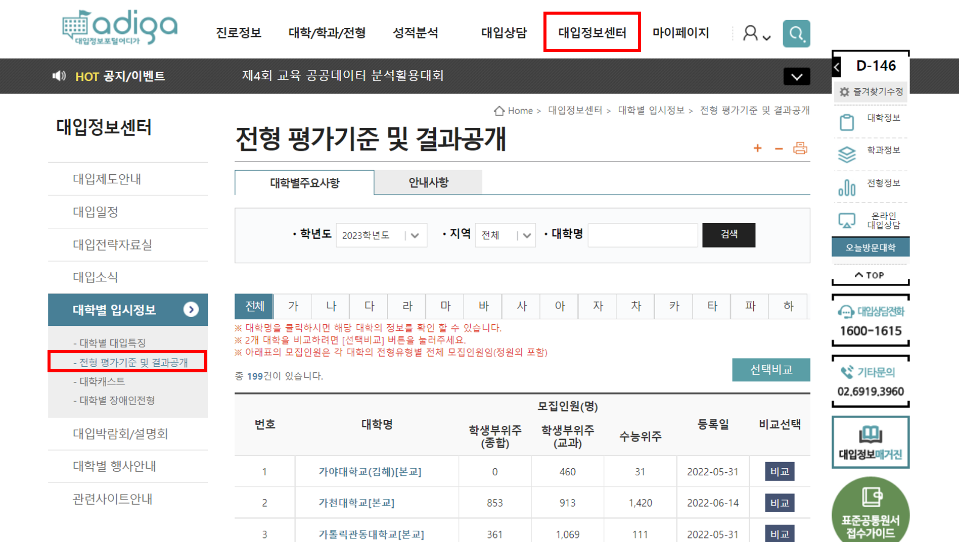Increase text size with the plus icon
Viewport: 959px width, 542px height.
click(x=757, y=148)
